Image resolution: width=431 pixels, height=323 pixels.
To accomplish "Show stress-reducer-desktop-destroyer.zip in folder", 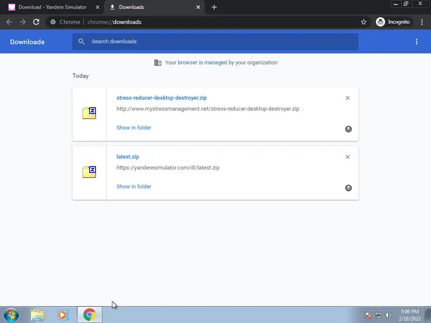I will (134, 128).
